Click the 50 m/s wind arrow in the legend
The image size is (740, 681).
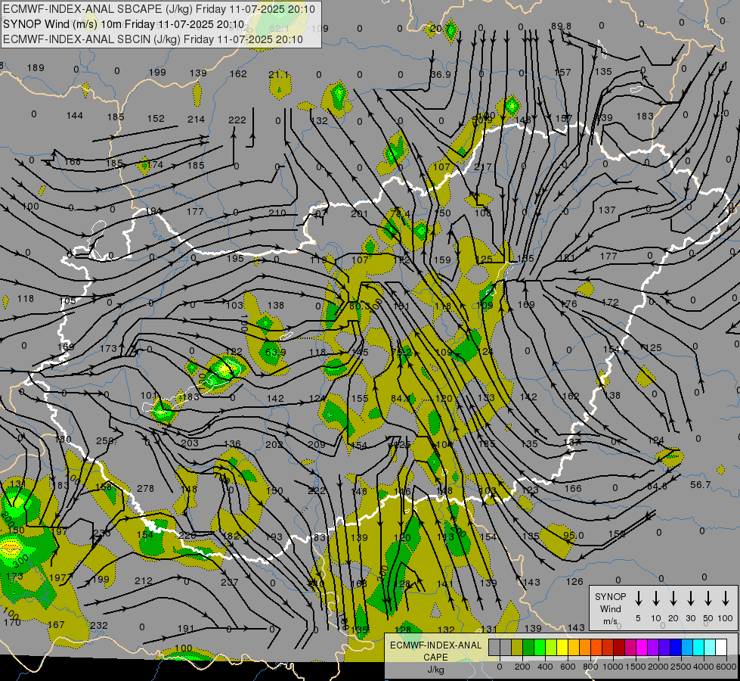[708, 599]
